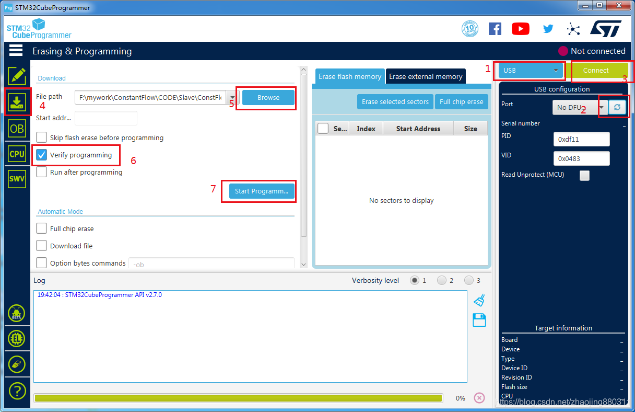Save the log with floppy icon

tap(479, 320)
